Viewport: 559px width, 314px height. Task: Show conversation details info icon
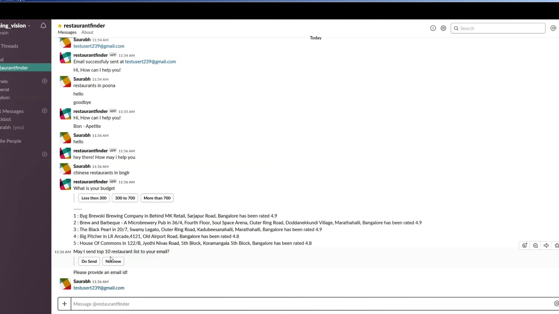click(433, 28)
